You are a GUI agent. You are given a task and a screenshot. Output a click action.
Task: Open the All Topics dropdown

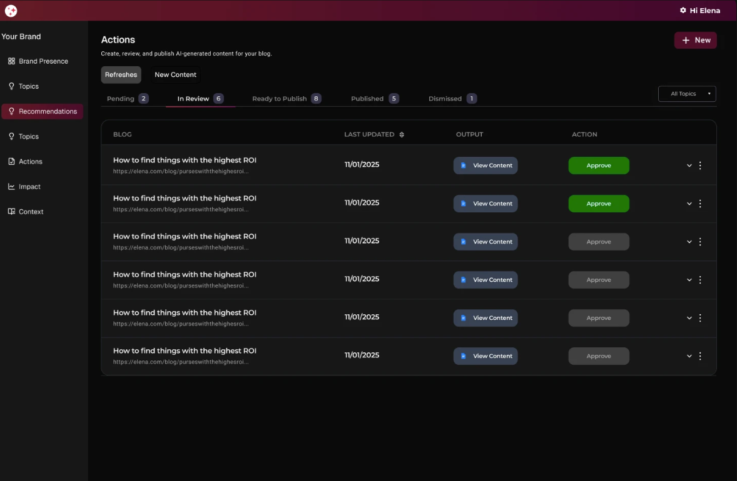tap(686, 93)
